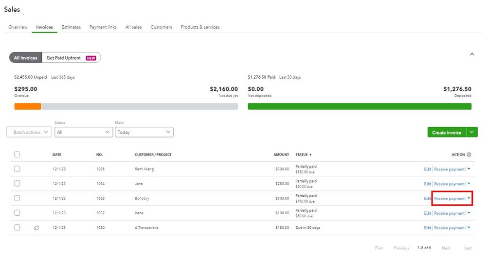The image size is (486, 273).
Task: Receive payment for Irene invoice
Action: tap(449, 213)
